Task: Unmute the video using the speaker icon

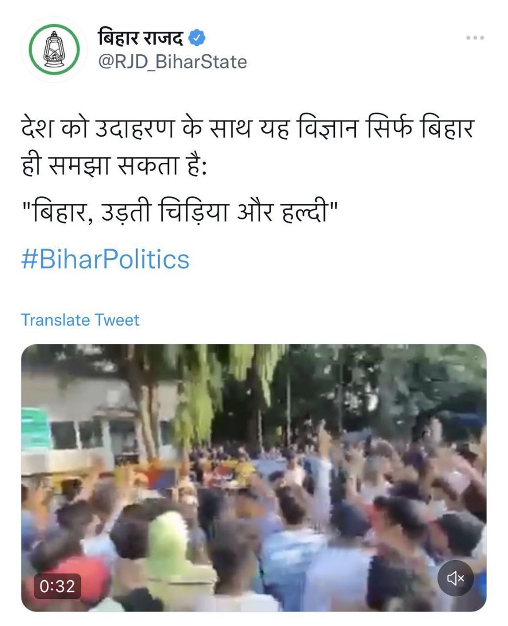Action: (456, 577)
